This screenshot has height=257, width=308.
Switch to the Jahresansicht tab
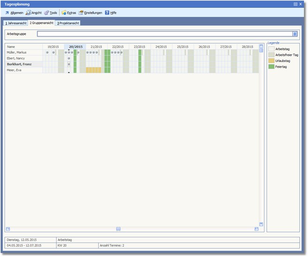(x=15, y=23)
